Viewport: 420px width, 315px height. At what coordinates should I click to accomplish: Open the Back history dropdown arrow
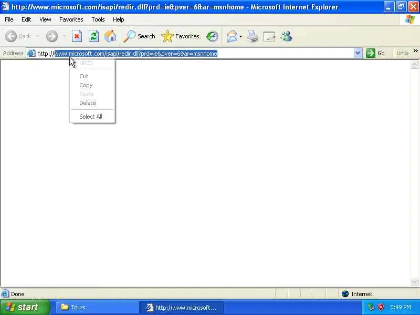[37, 36]
